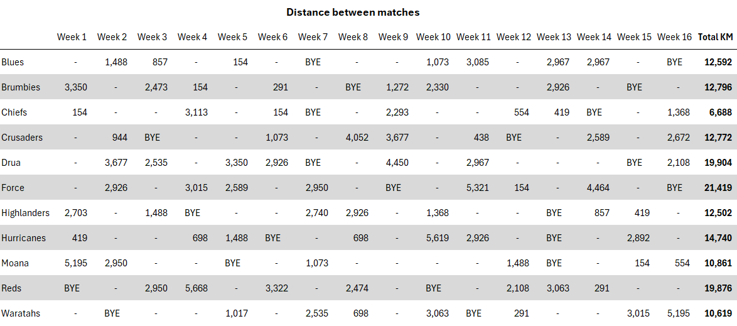
Task: Click Force Week 11 value 5,321
Action: (x=476, y=188)
